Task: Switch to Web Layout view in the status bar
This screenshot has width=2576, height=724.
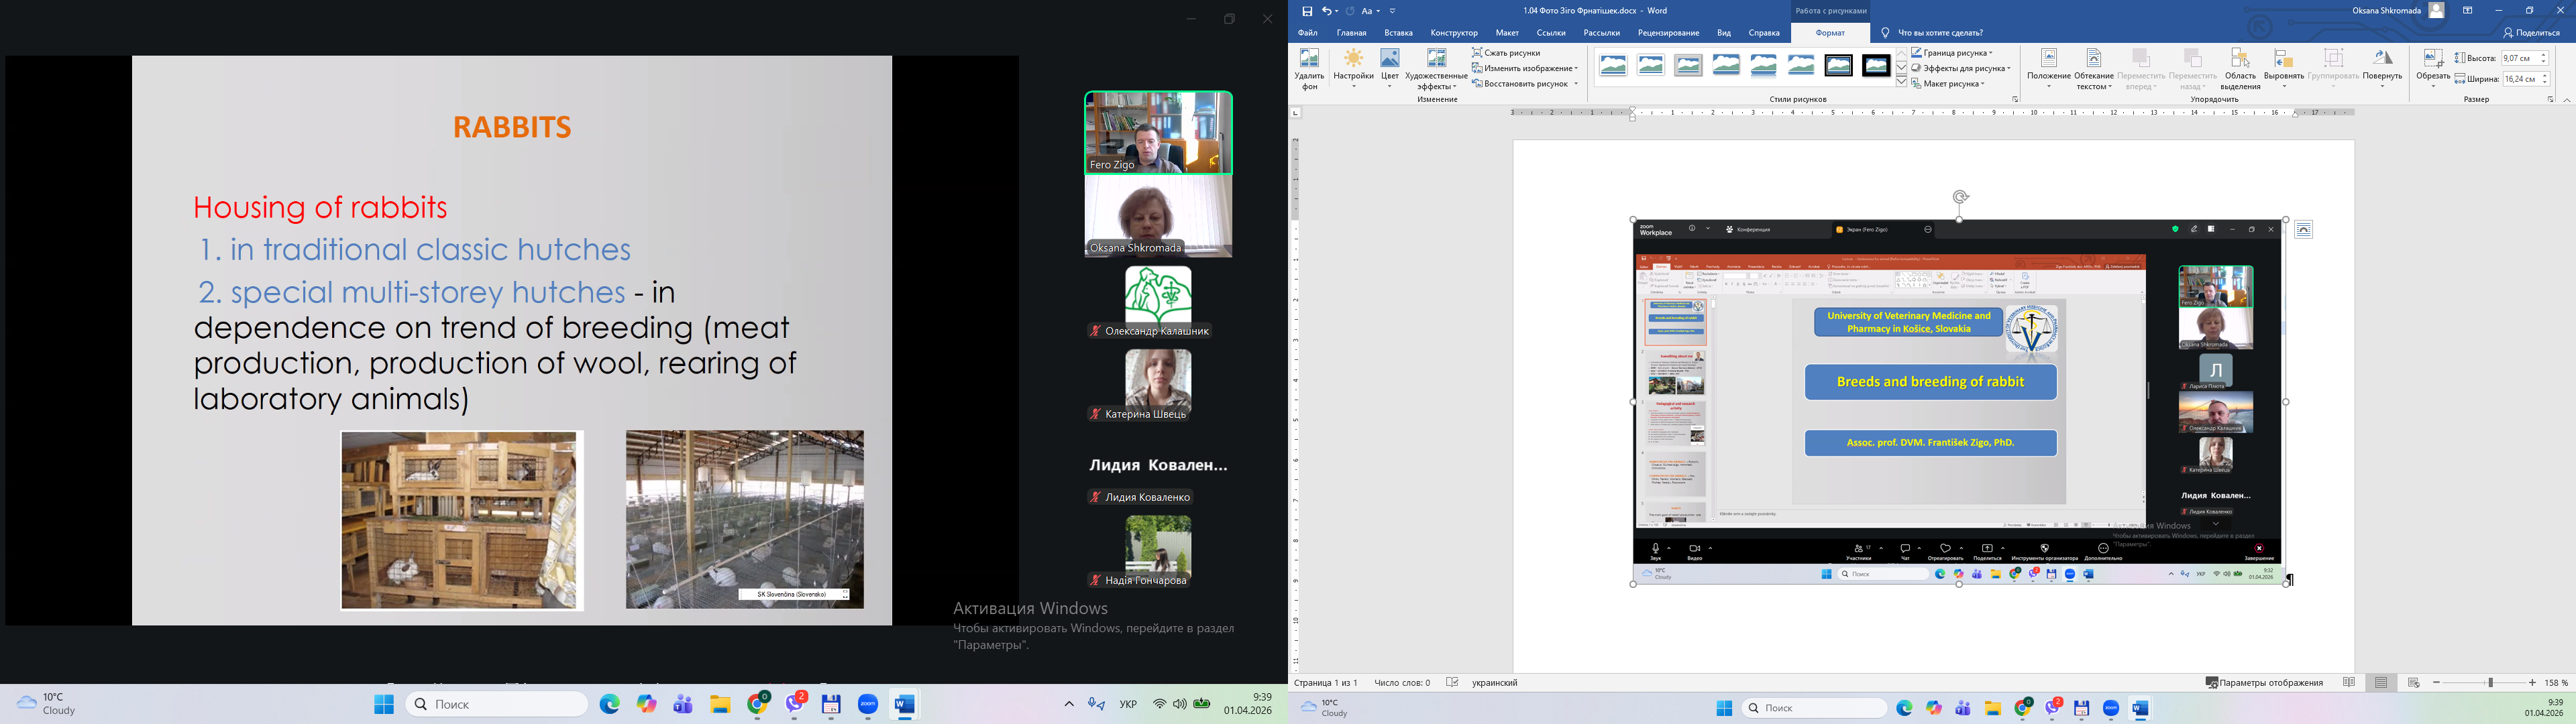Action: point(2413,683)
